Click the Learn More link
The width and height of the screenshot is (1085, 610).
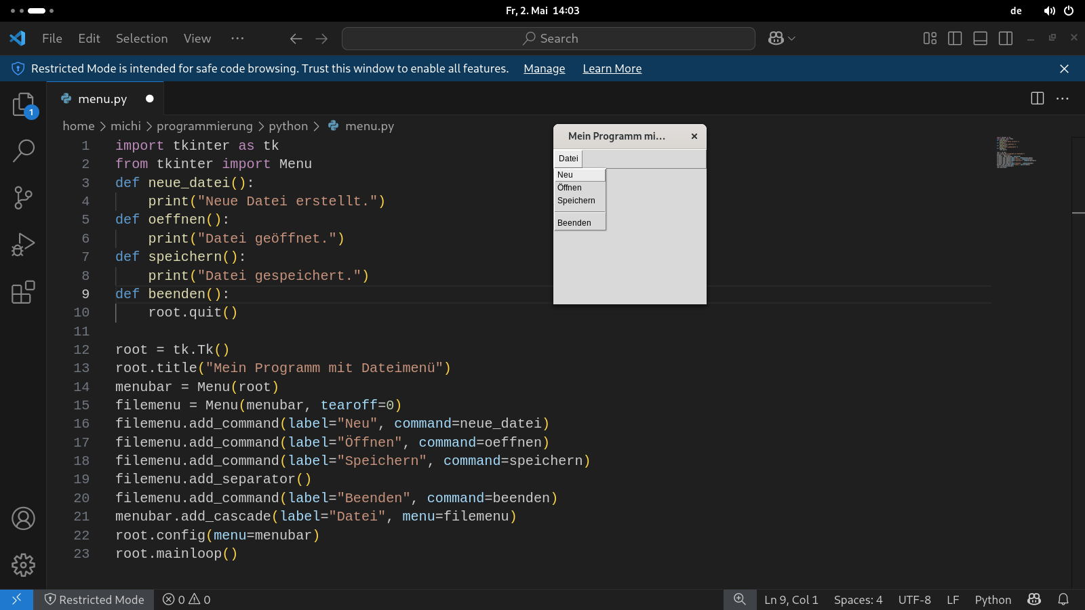pyautogui.click(x=612, y=68)
